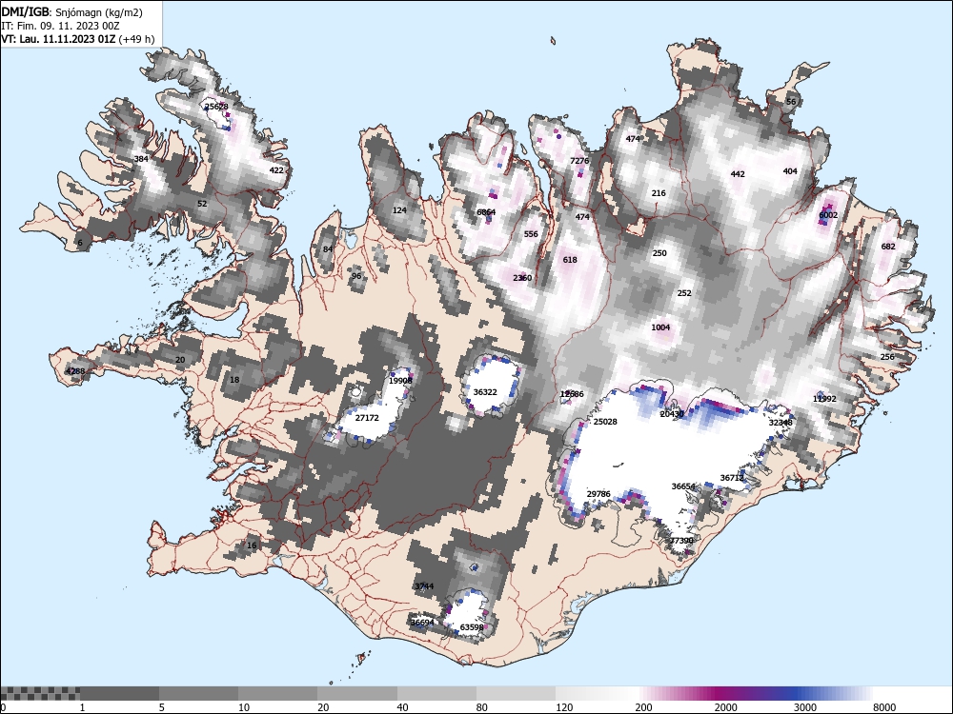Click the '120' legend label

564,707
